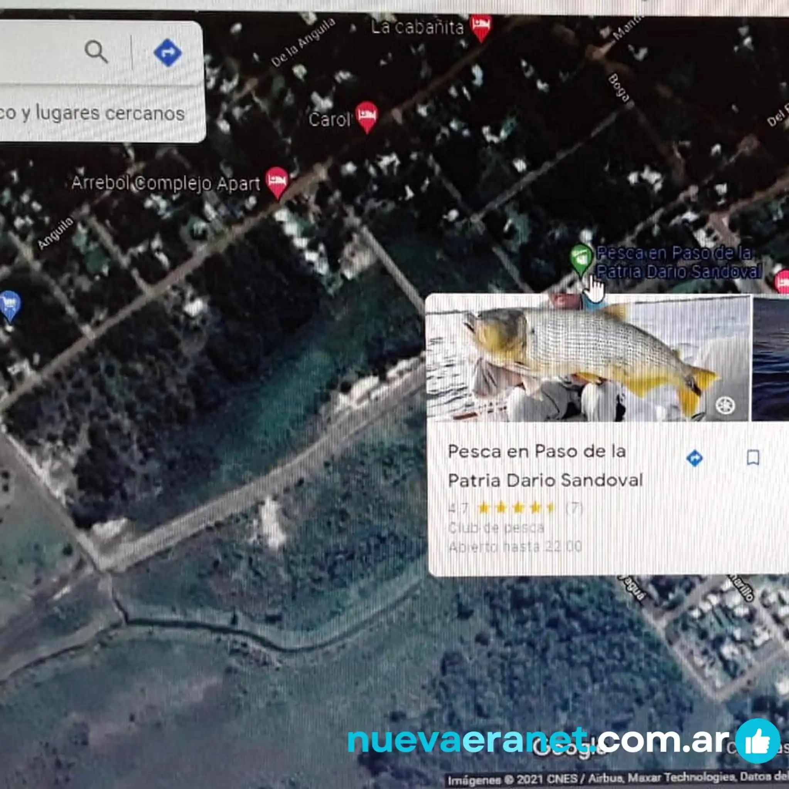The height and width of the screenshot is (789, 789).
Task: Select the Arrebol Complejo Apart lodging pin
Action: pyautogui.click(x=277, y=183)
